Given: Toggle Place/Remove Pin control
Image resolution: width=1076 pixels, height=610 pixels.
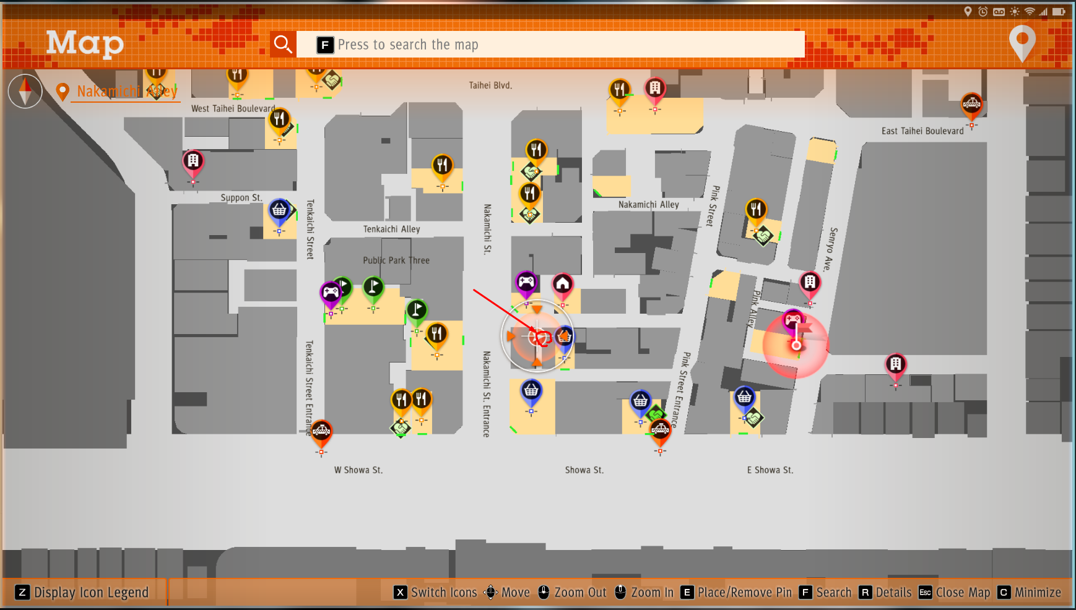Looking at the screenshot, I should [x=736, y=593].
